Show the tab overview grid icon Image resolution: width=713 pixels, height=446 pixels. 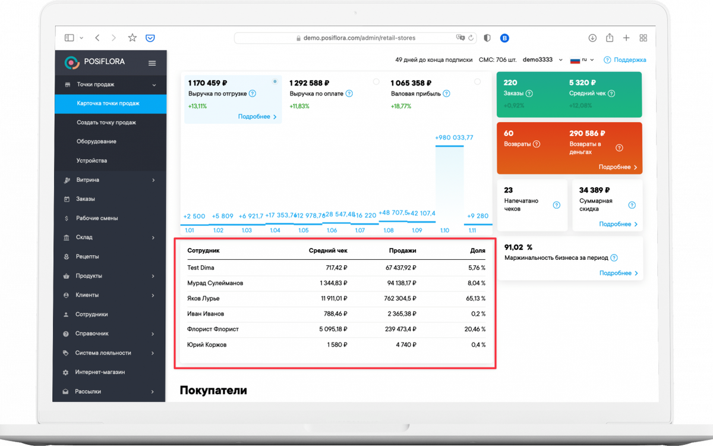(643, 37)
